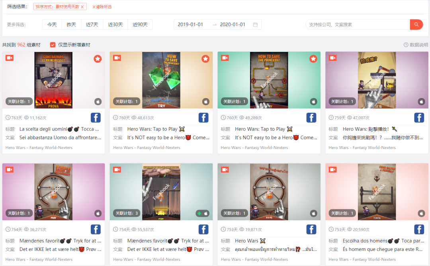The image size is (430, 266).
Task: Open Hero Wars - Fantasy World-Nexters link on 763天 card
Action: [39, 148]
